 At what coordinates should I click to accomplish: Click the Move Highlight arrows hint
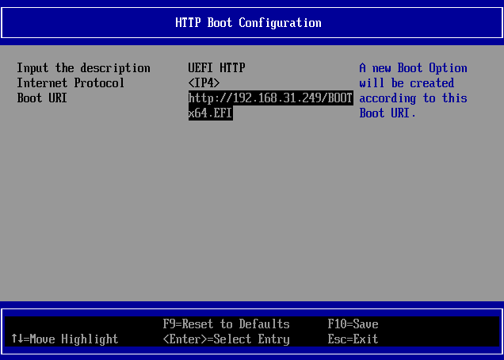pos(65,339)
